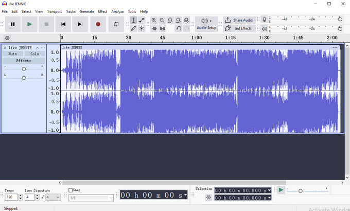Screen dimensions: 350x211
Task: Enable the Snap checkbox
Action: tap(71, 190)
